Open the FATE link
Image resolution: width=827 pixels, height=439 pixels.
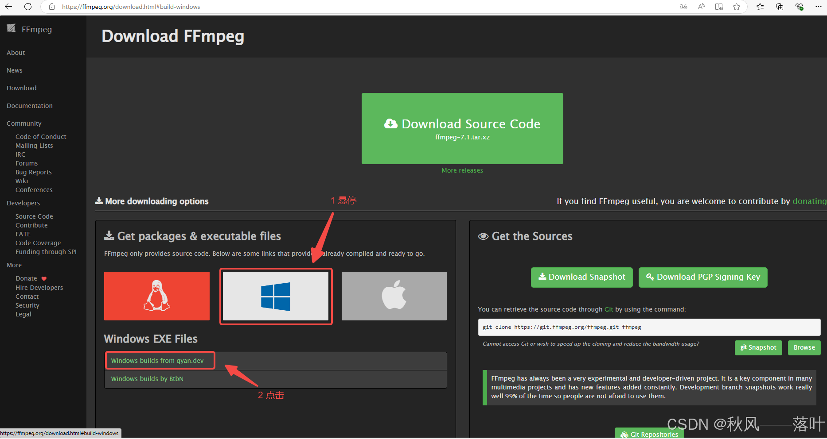click(x=23, y=234)
